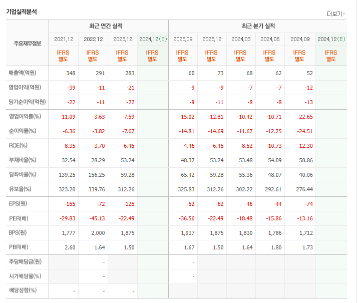Click the 배당성향(%) row label

[23, 290]
